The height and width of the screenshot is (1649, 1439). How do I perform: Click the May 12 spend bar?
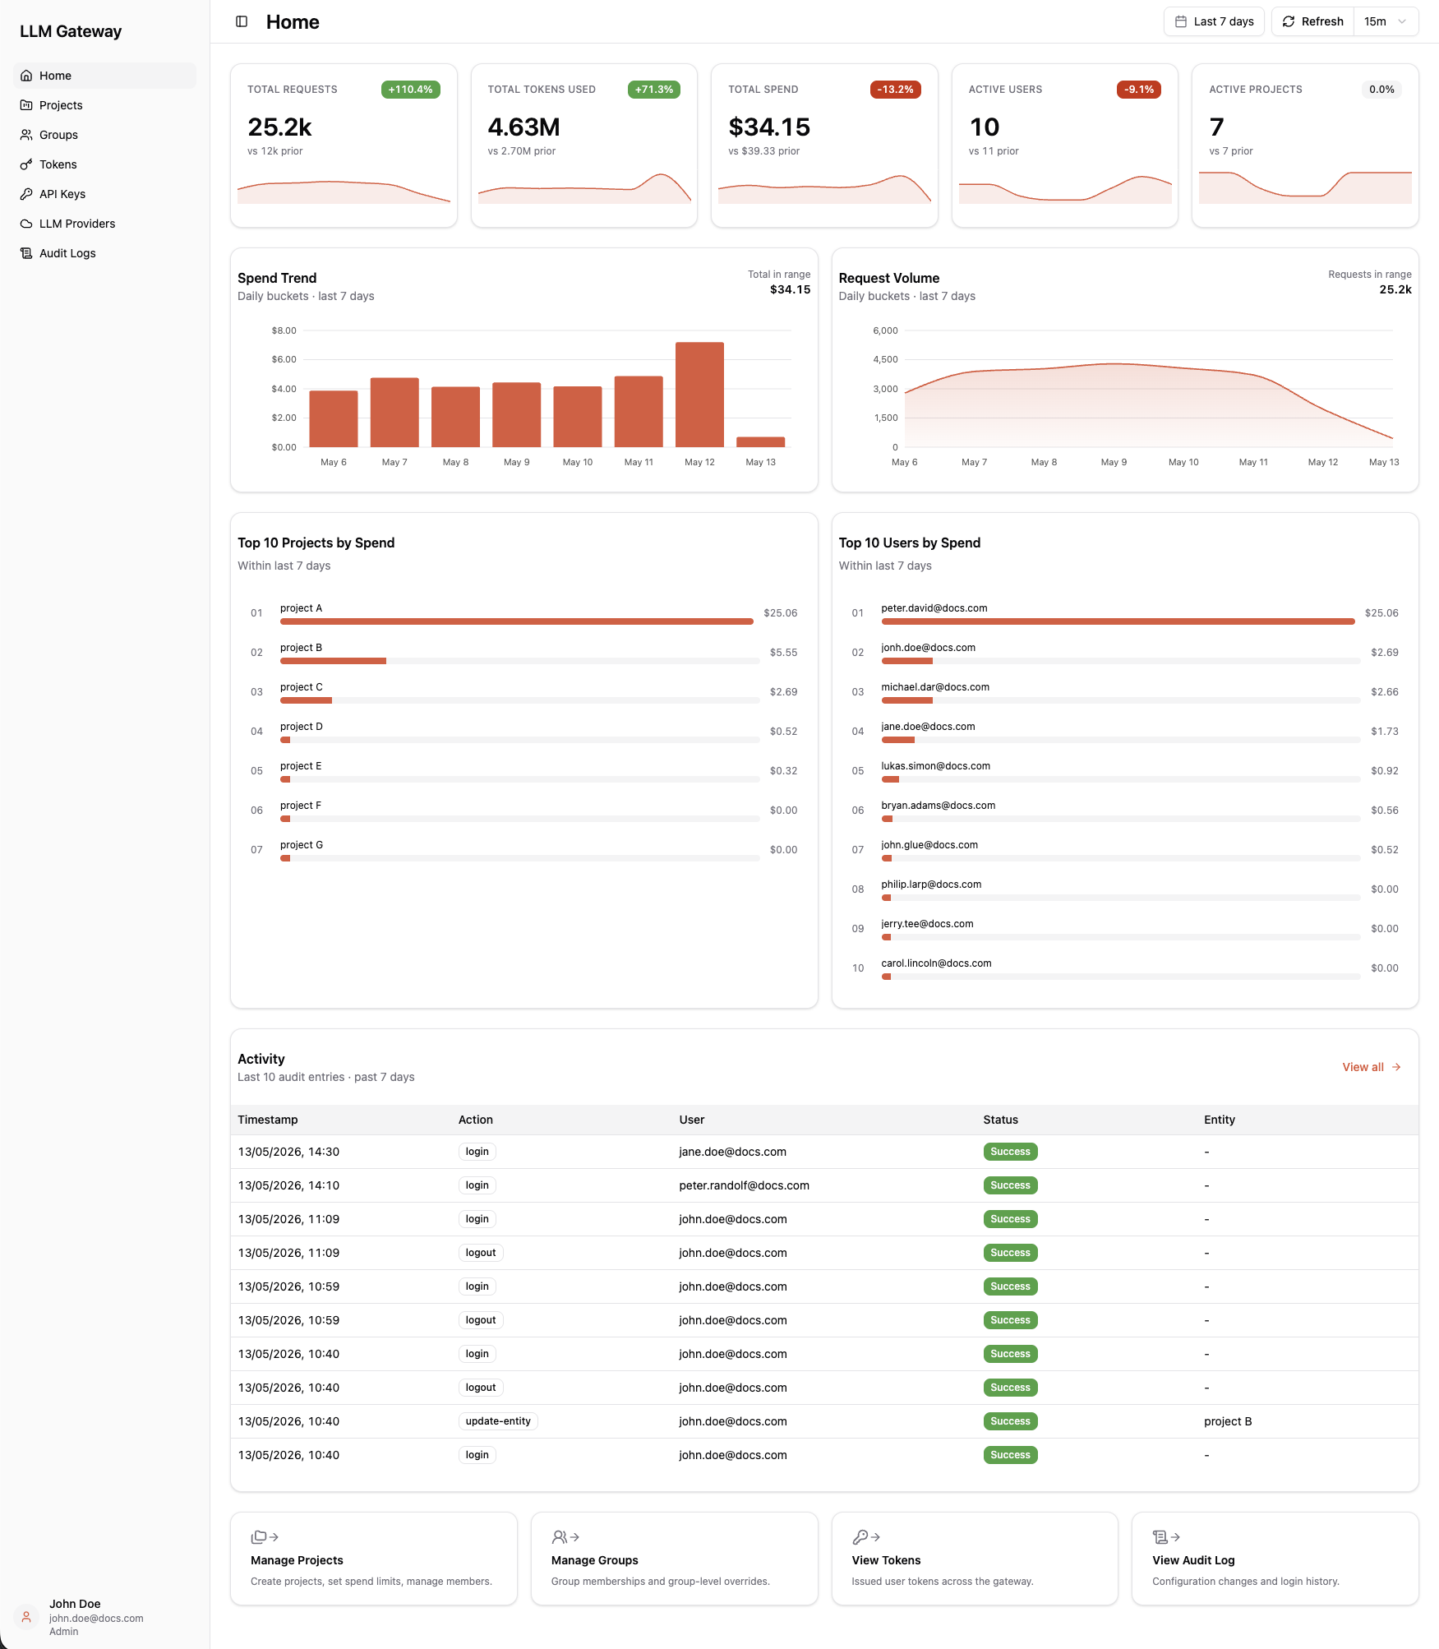click(x=699, y=395)
